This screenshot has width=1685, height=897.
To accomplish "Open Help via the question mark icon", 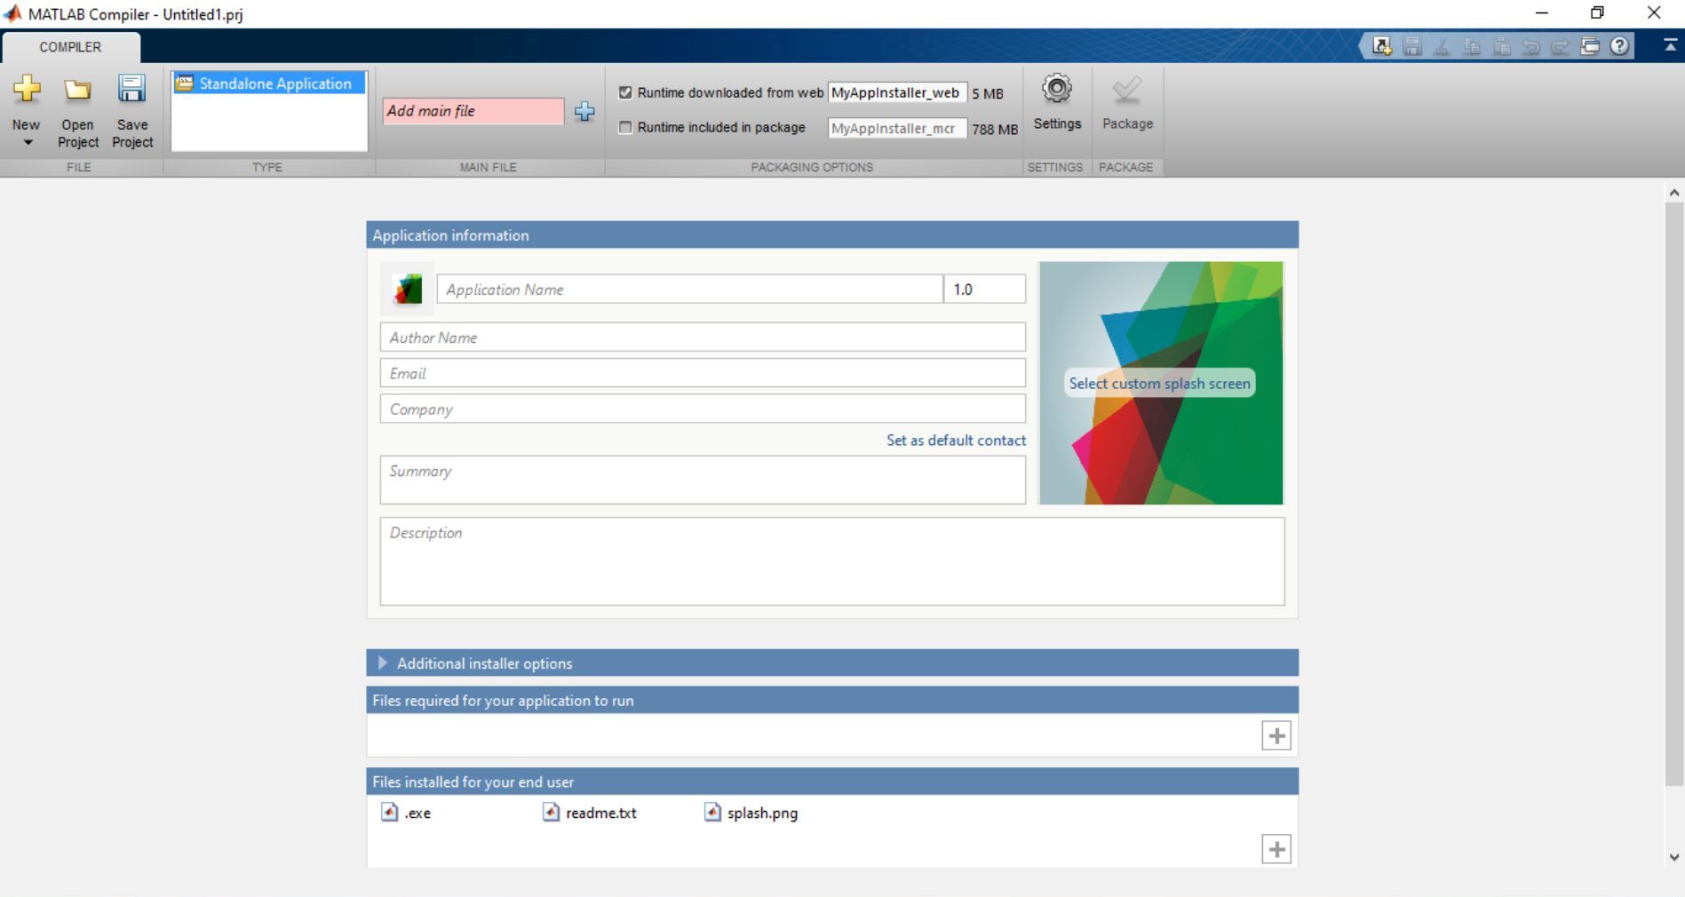I will pos(1619,46).
